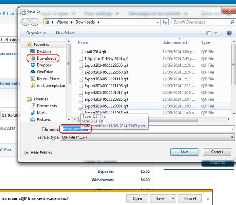Image resolution: width=236 pixels, height=205 pixels.
Task: Click the Save button in the dialog
Action: 184,152
